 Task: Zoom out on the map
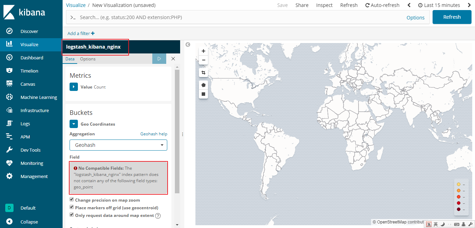coord(203,60)
